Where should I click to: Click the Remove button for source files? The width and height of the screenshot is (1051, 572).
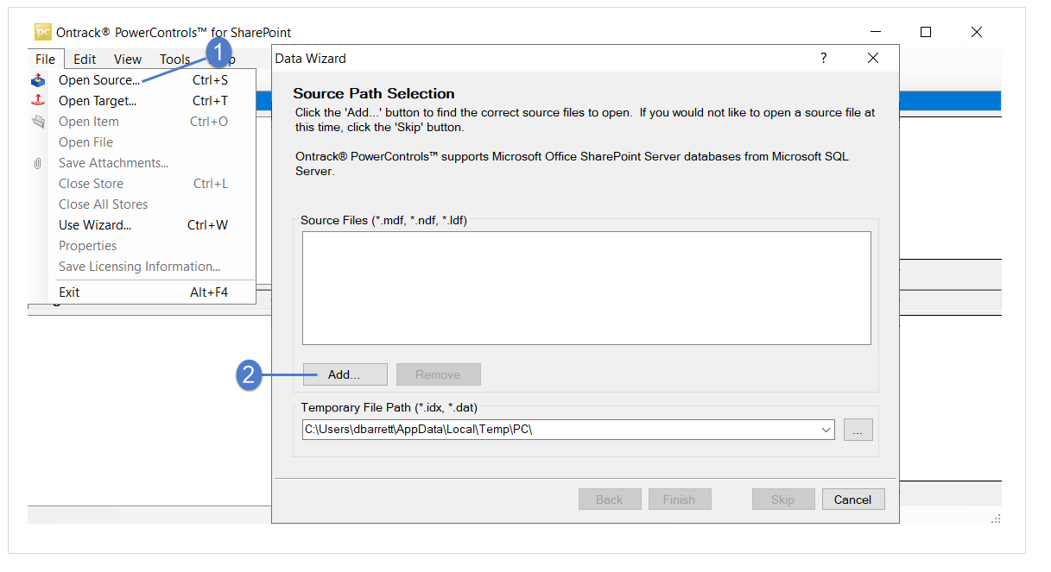(438, 374)
